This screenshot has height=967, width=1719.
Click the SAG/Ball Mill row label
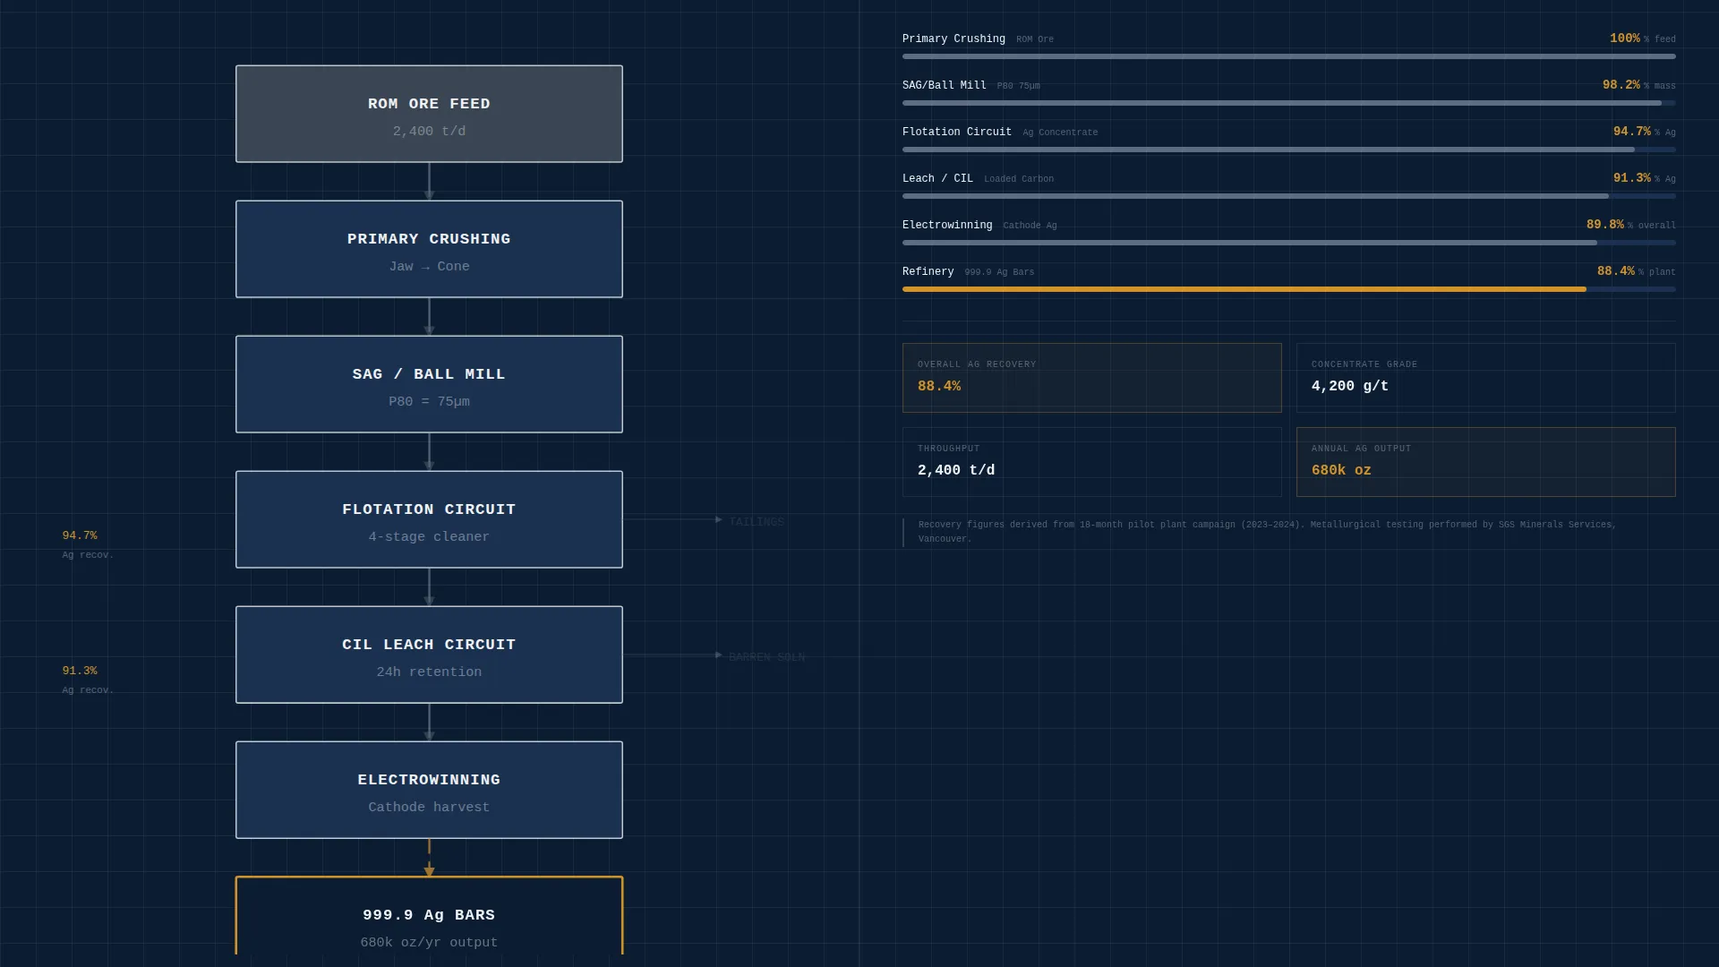[x=945, y=85]
